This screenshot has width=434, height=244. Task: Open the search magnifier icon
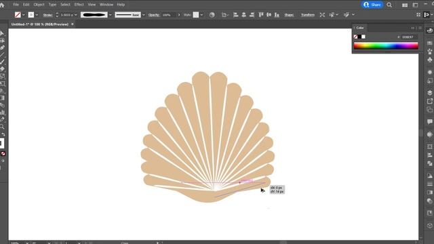389,5
